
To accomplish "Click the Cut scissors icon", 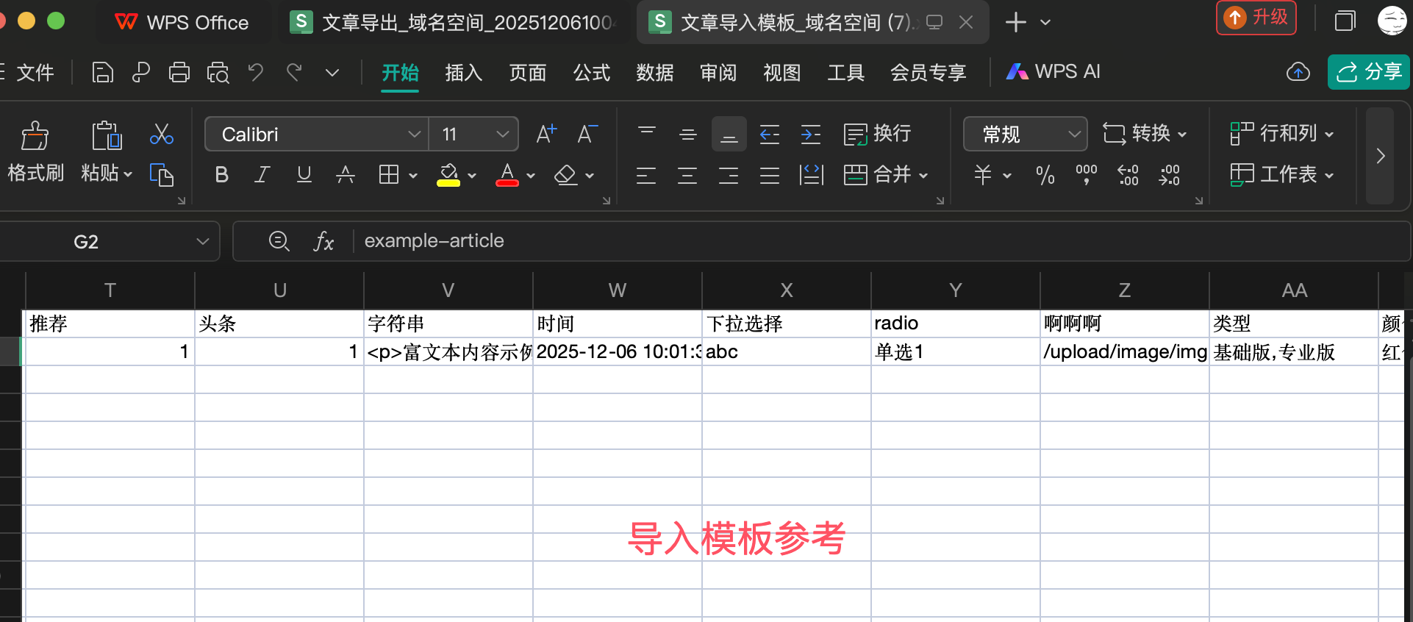I will (161, 134).
